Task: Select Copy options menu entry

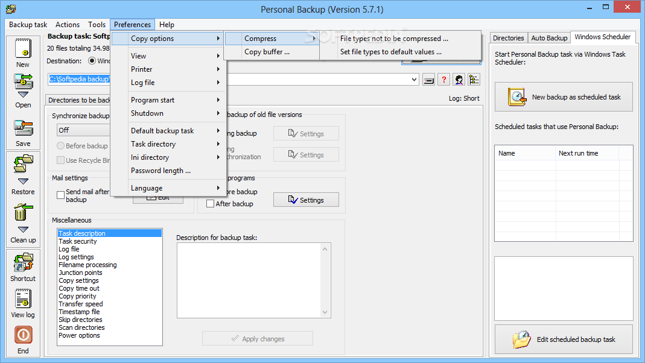Action: (x=168, y=39)
